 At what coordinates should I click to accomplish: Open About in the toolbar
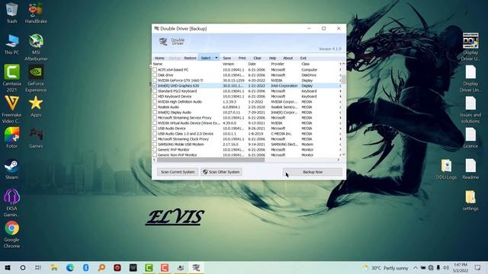click(288, 58)
